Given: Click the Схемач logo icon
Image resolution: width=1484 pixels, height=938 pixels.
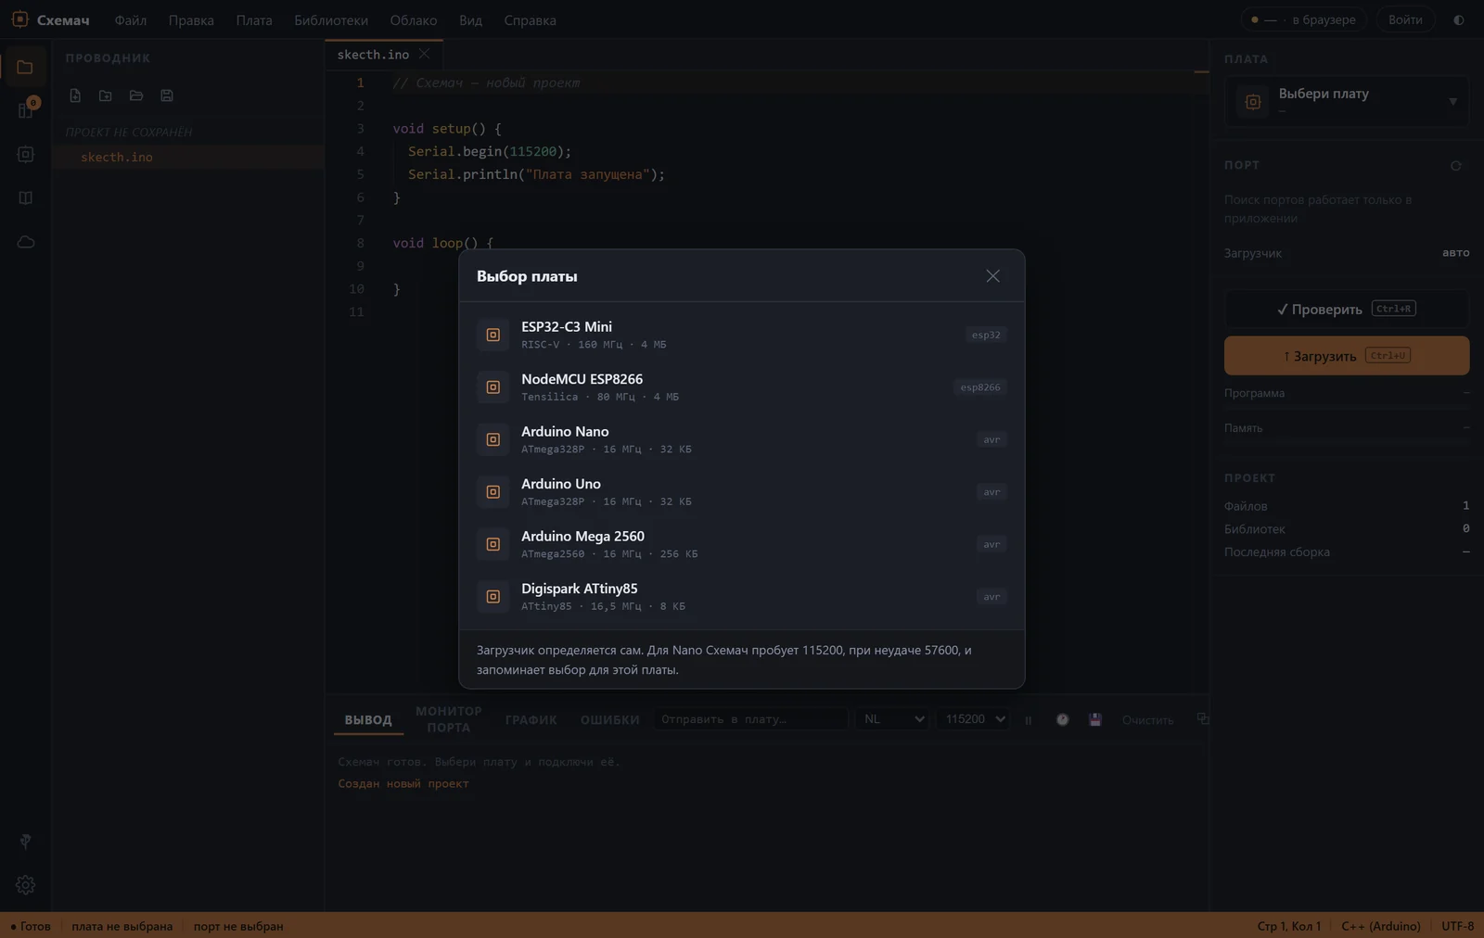Looking at the screenshot, I should pos(19,19).
